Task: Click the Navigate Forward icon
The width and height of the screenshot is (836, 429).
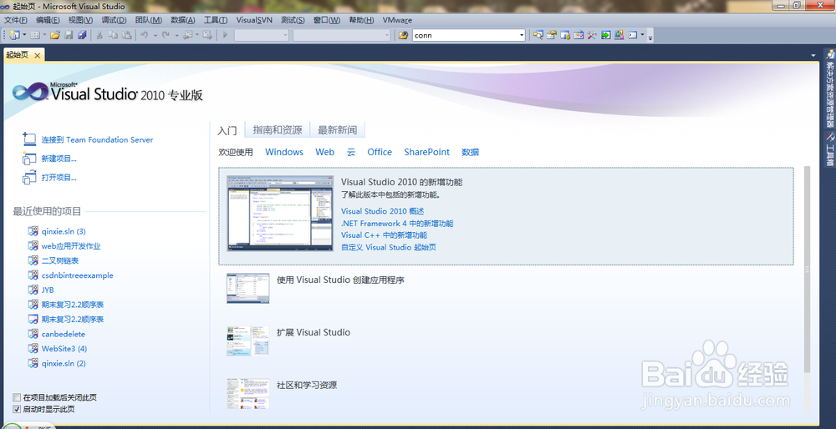Action: [x=206, y=35]
